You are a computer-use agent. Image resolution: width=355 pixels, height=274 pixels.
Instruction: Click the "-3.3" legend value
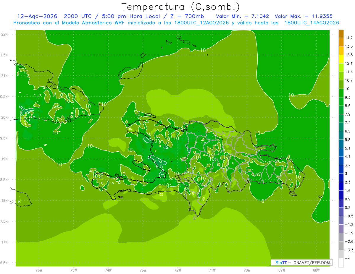tap(349, 250)
